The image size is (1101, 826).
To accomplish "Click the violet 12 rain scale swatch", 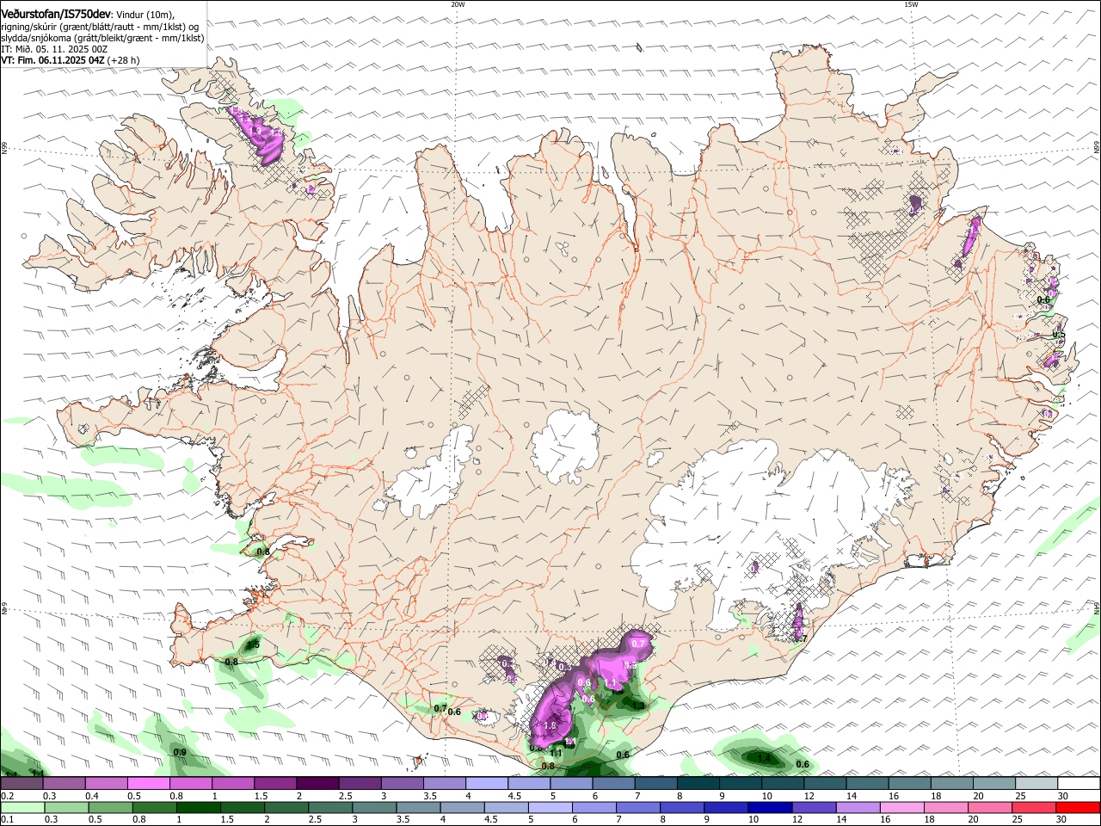I will pos(814,808).
